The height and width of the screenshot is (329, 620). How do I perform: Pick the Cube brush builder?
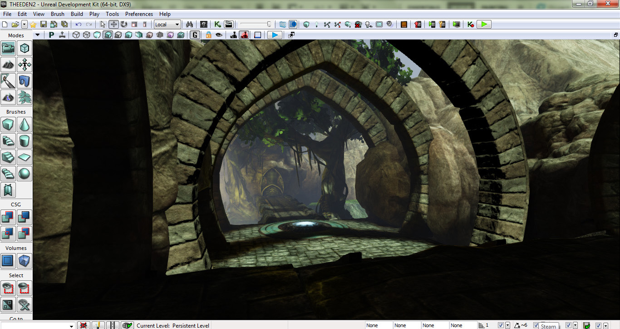click(x=8, y=125)
